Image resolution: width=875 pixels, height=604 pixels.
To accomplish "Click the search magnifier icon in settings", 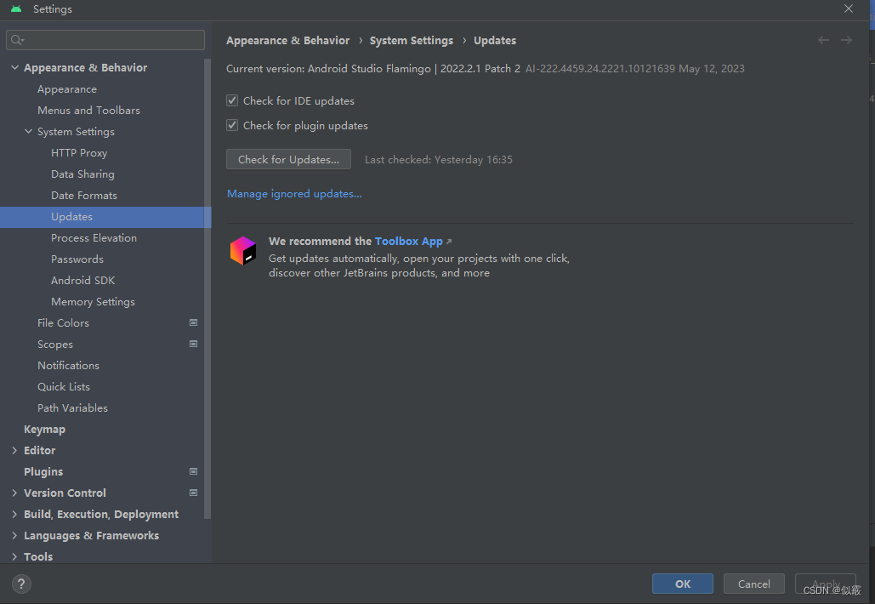I will [x=17, y=40].
